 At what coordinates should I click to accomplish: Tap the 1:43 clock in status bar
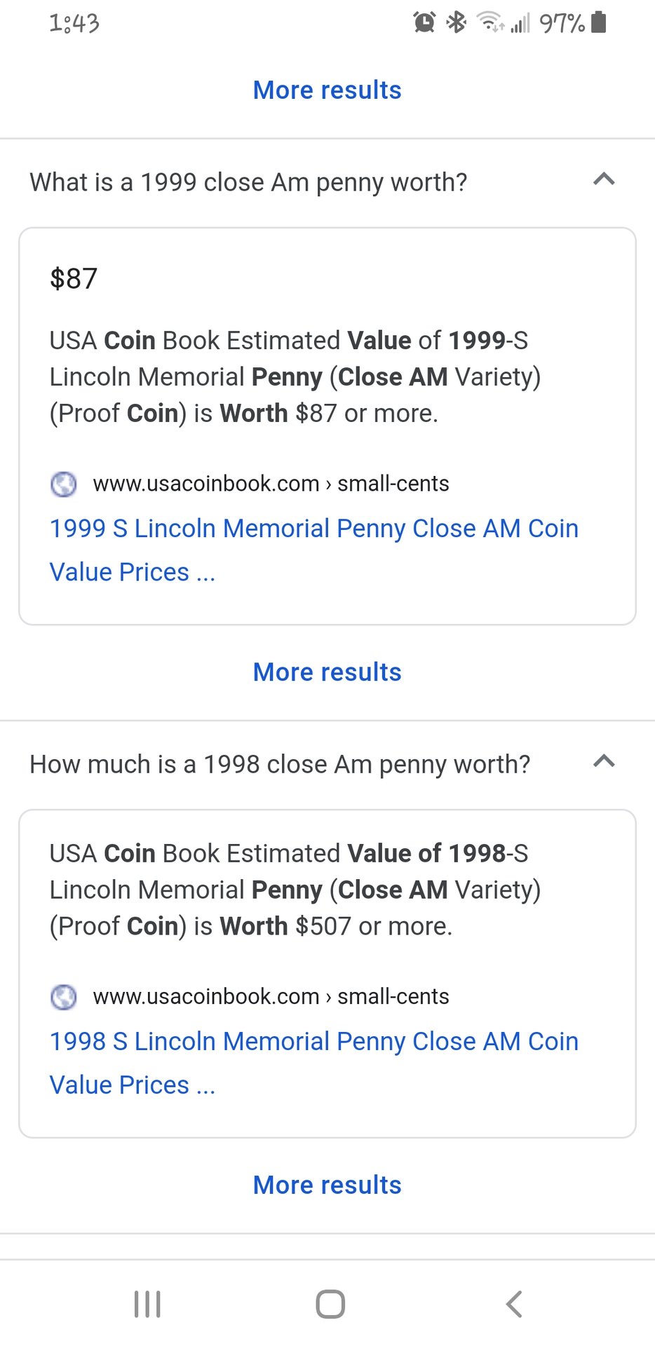[74, 23]
